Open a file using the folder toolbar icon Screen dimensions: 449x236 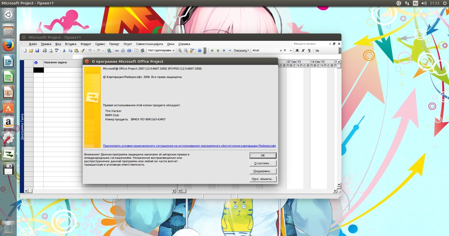[31, 50]
